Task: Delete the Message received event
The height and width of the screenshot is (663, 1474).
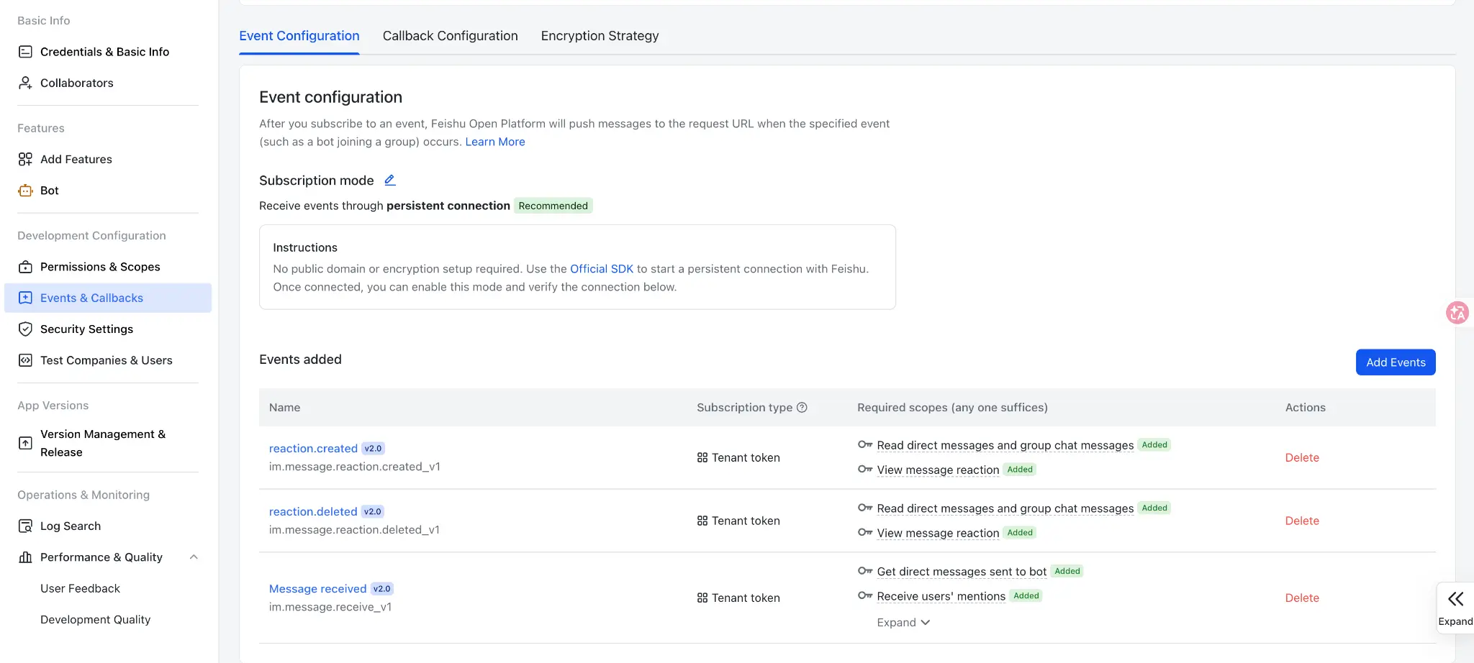Action: (1302, 598)
